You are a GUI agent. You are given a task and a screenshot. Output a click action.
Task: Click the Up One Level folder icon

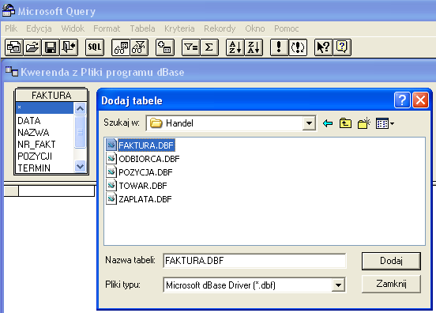coord(345,123)
